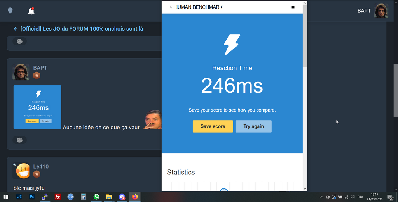Open the topic title link Les JO du FORUM

pos(82,29)
